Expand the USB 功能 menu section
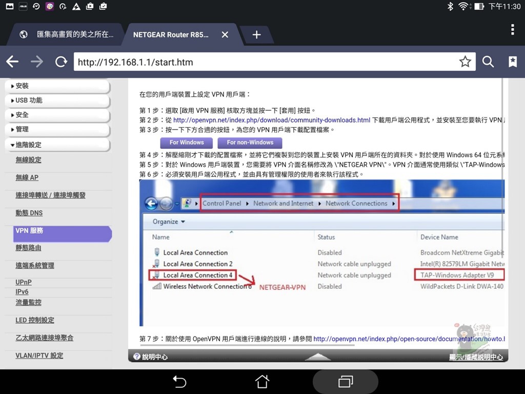The height and width of the screenshot is (394, 525). 57,101
